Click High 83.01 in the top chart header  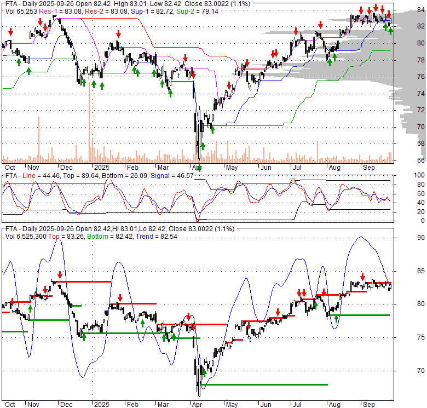point(130,4)
